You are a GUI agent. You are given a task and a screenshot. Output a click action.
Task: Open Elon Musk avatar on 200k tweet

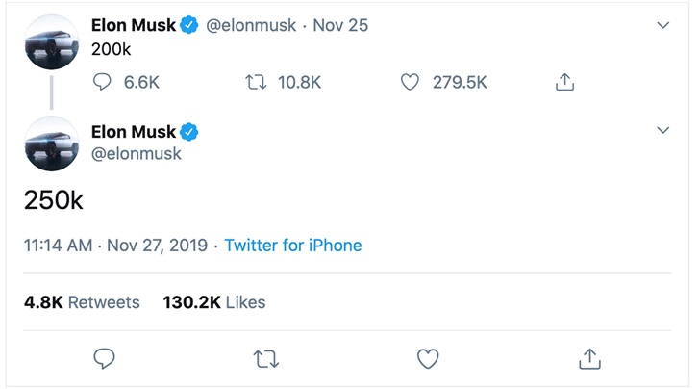click(51, 43)
